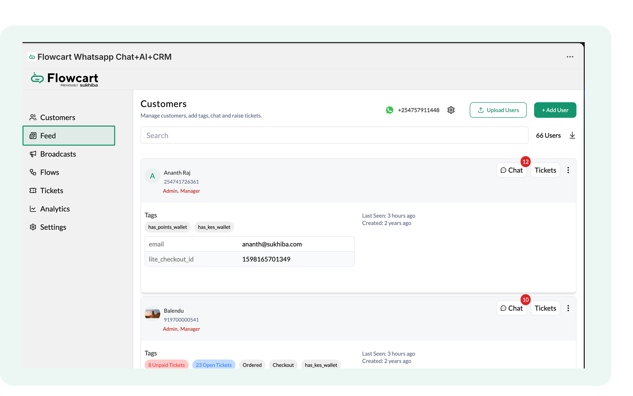Go to Broadcasts in sidebar
The image size is (633, 396).
click(x=58, y=154)
